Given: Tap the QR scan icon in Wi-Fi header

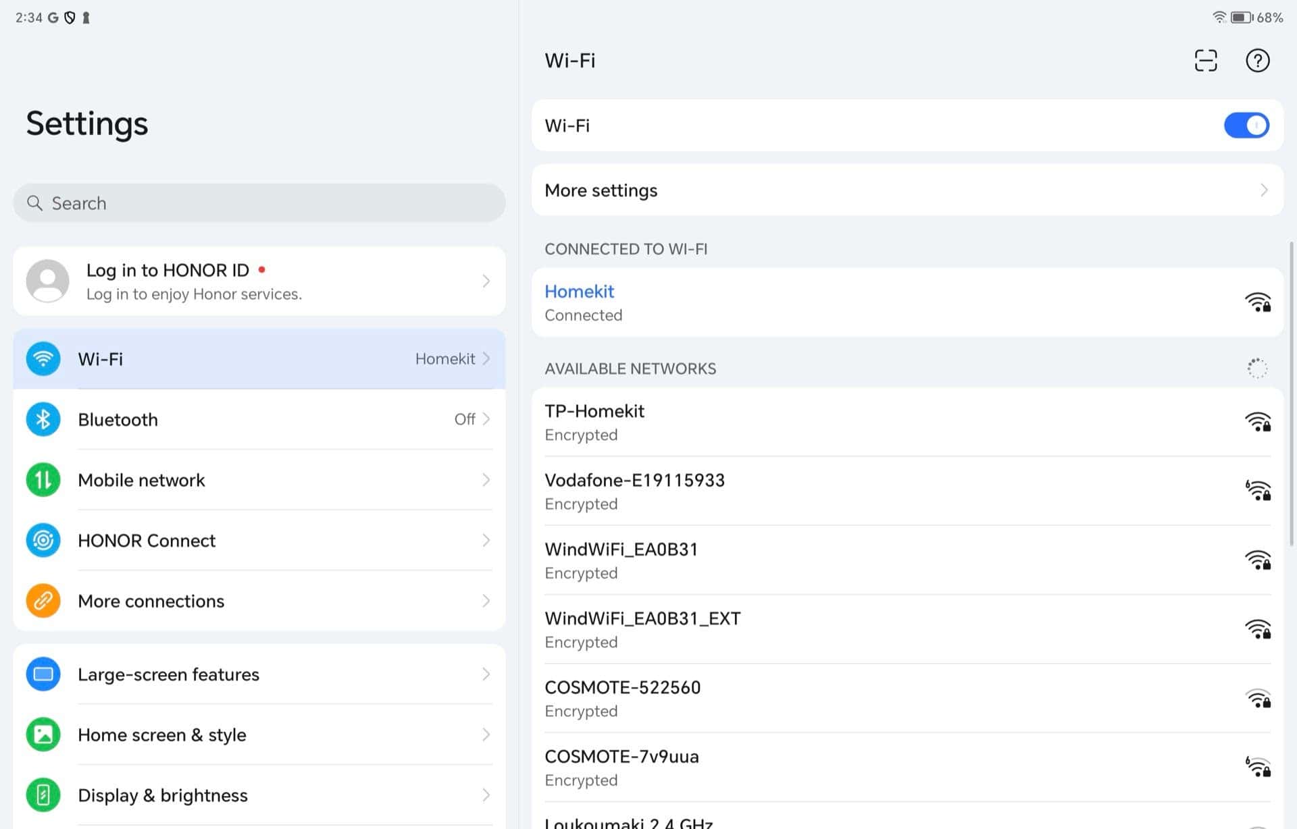Looking at the screenshot, I should (1205, 61).
